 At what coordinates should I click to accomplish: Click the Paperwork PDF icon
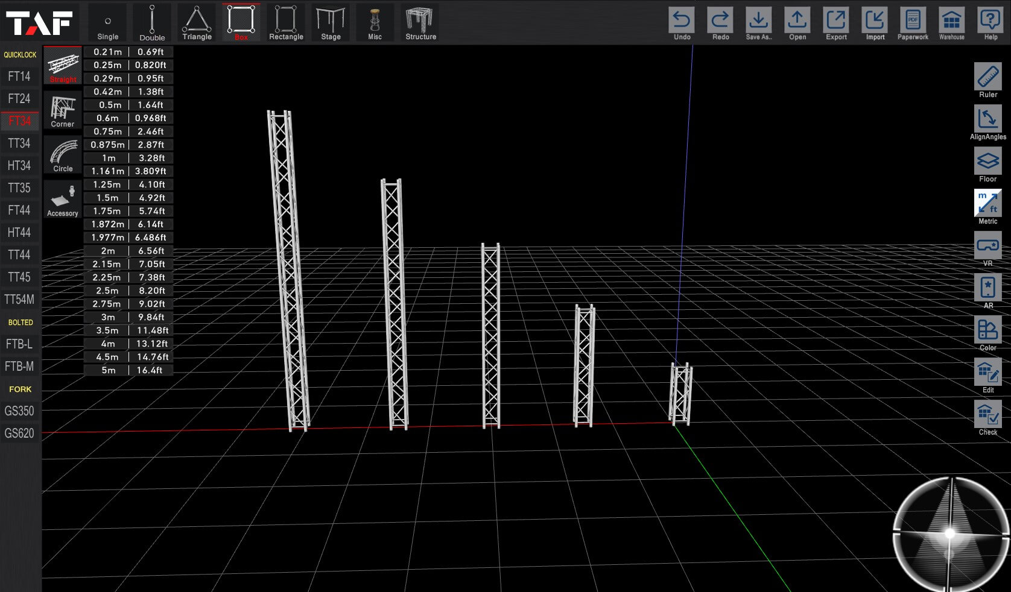point(913,24)
